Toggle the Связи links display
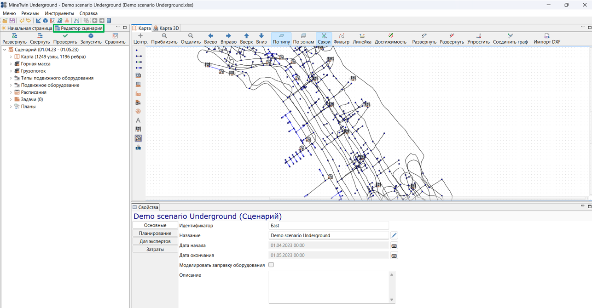The height and width of the screenshot is (308, 592). [324, 39]
